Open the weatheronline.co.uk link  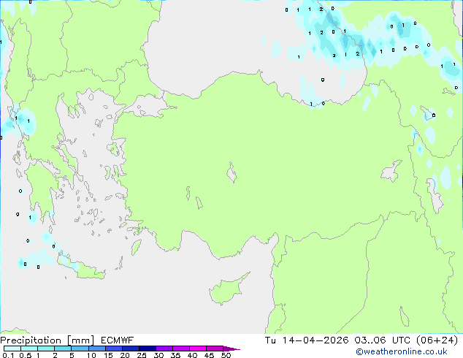point(402,351)
